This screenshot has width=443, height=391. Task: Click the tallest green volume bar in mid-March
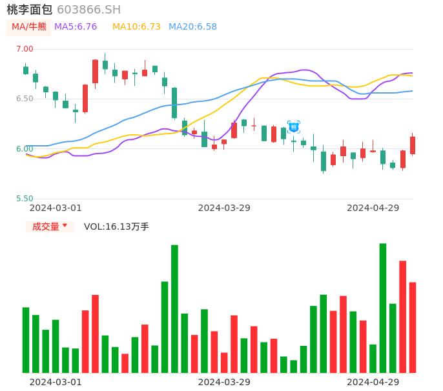click(x=174, y=308)
